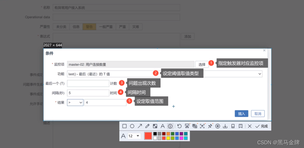Undo the last annotation
Screen dimensions: 304x148
[x=179, y=126]
